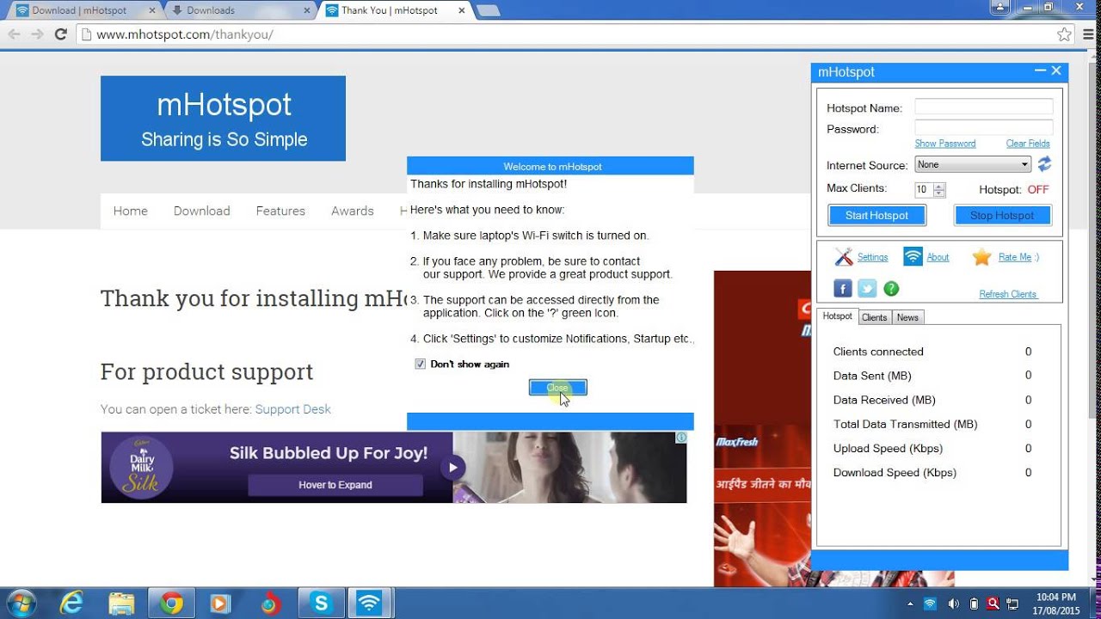Click the Refresh Clients link
The width and height of the screenshot is (1101, 619).
click(1008, 294)
